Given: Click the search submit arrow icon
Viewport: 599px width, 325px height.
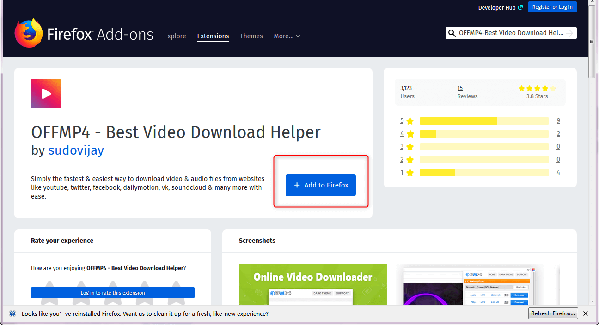Looking at the screenshot, I should tap(569, 33).
